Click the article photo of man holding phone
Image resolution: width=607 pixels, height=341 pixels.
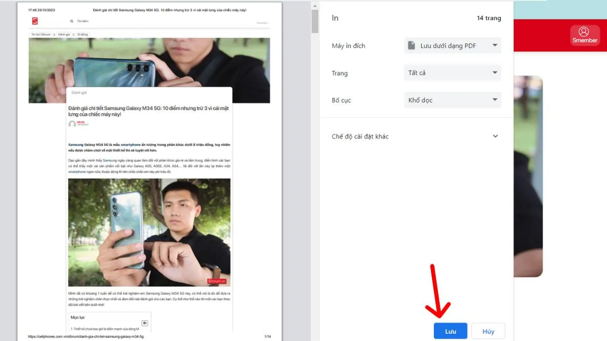click(x=149, y=232)
